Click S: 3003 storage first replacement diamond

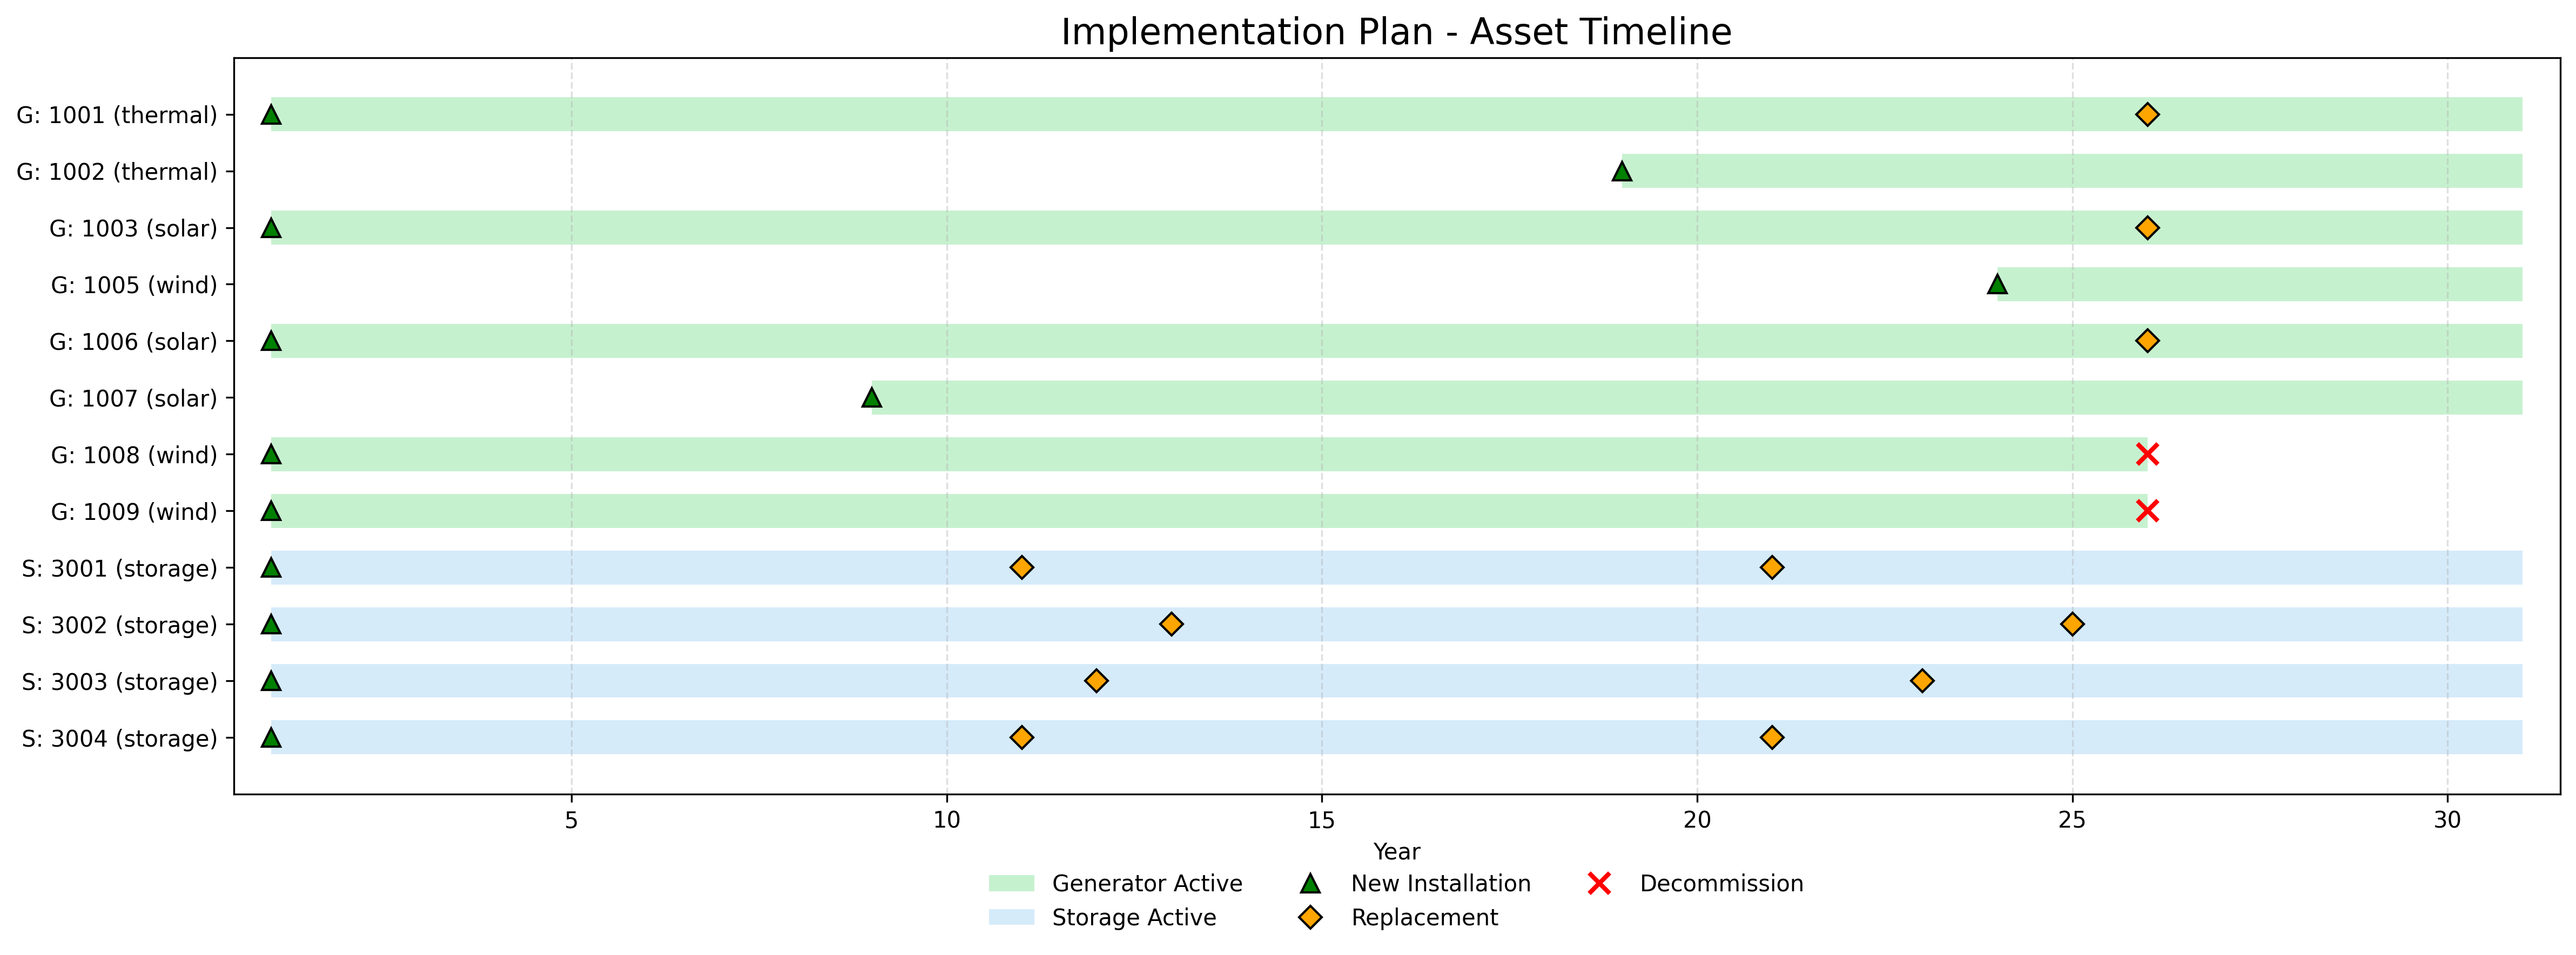pyautogui.click(x=1096, y=681)
